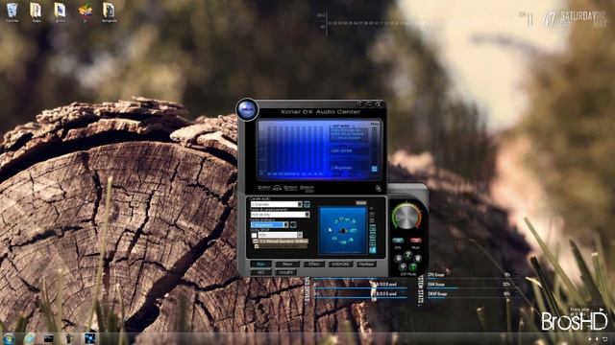
Task: Open the S/PDIF out PCM dropdown
Action: (x=281, y=235)
